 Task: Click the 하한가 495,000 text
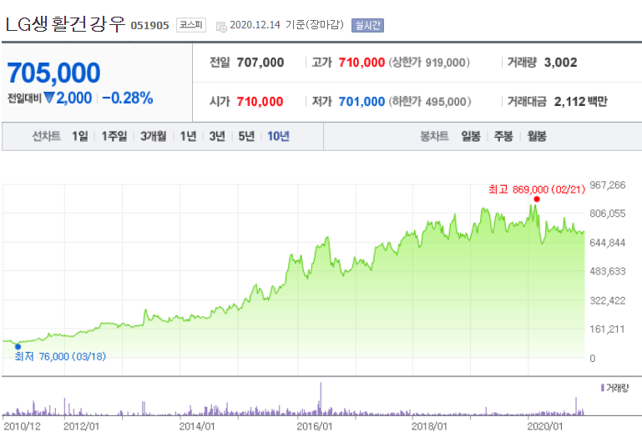[x=430, y=102]
